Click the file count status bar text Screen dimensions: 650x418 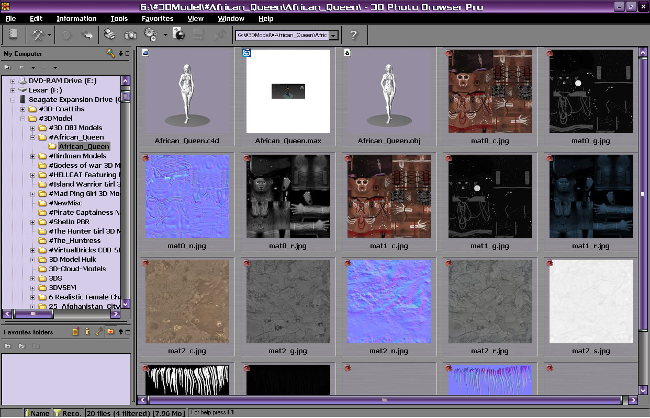tap(135, 413)
